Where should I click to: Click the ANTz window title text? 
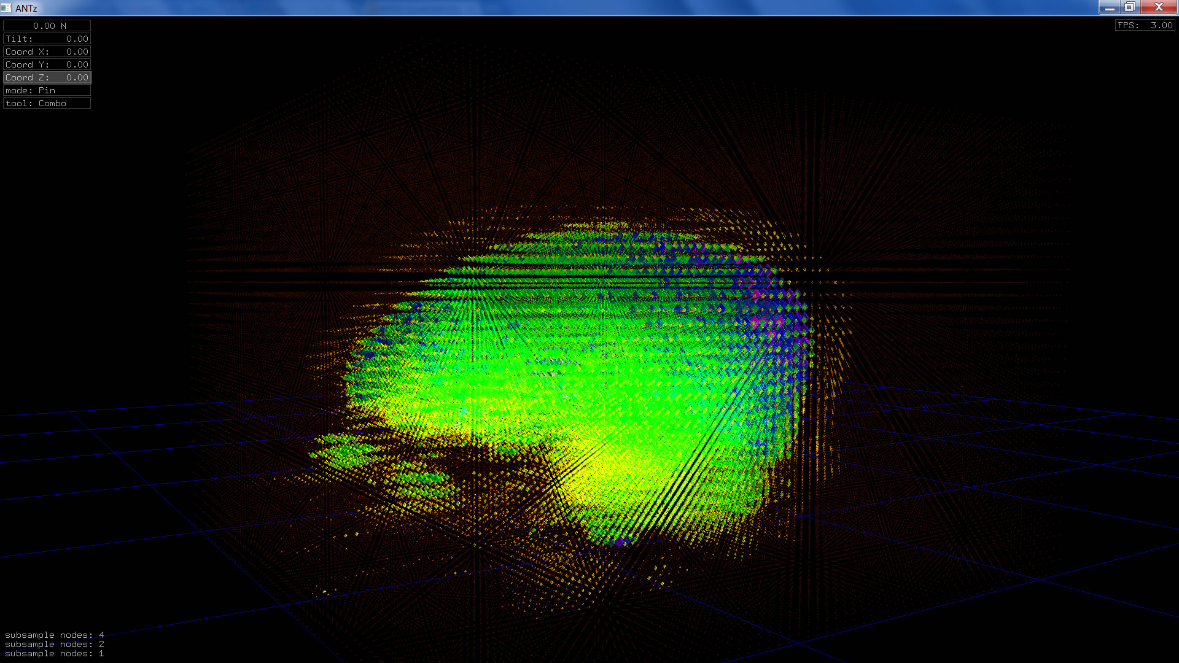(x=26, y=8)
